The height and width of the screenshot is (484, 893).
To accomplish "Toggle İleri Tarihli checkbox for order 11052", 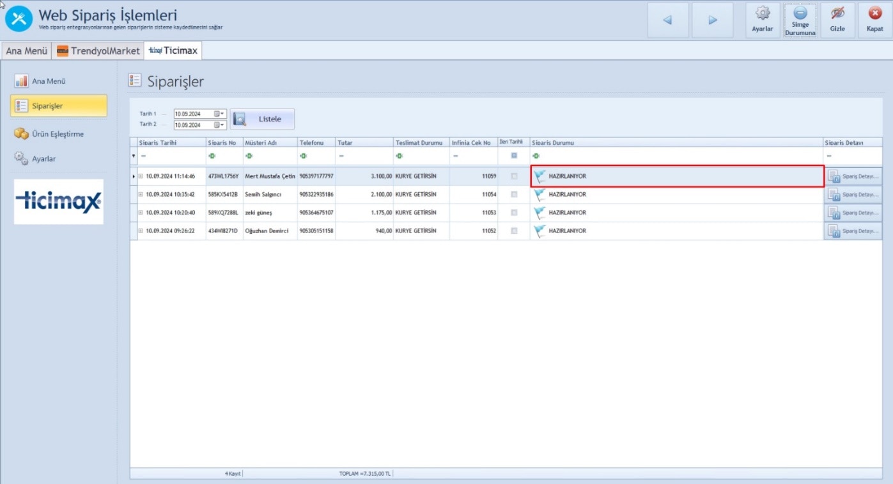I will (514, 231).
